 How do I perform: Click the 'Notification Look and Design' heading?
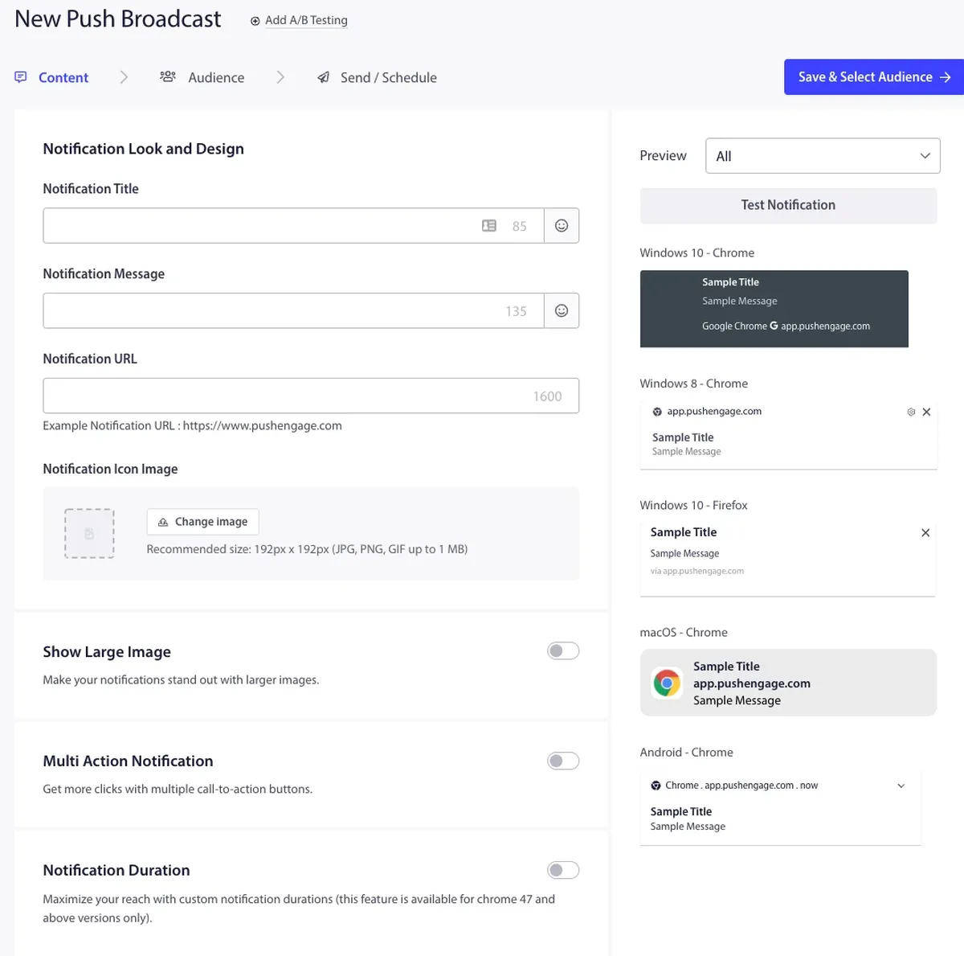pyautogui.click(x=143, y=149)
